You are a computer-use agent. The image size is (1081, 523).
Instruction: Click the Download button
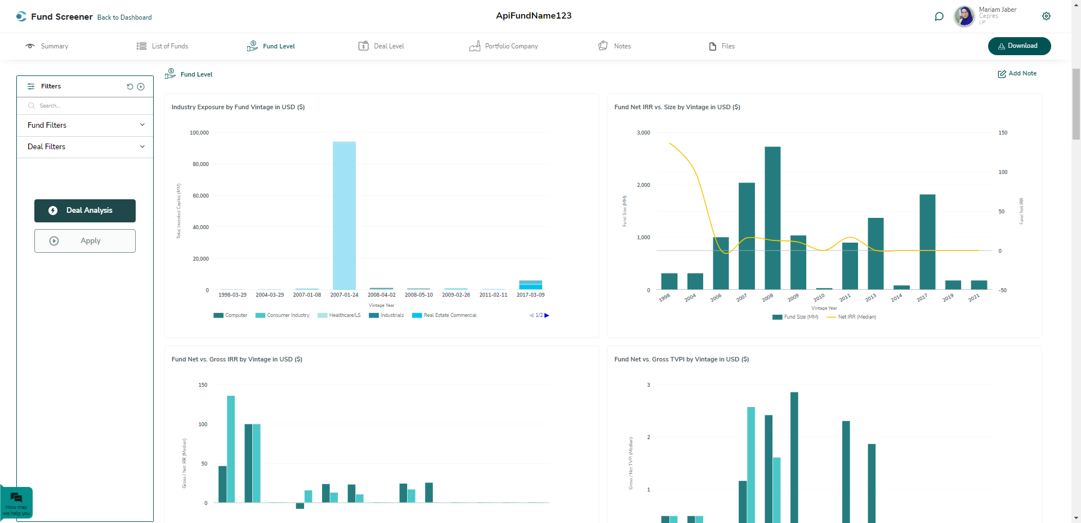[1019, 46]
